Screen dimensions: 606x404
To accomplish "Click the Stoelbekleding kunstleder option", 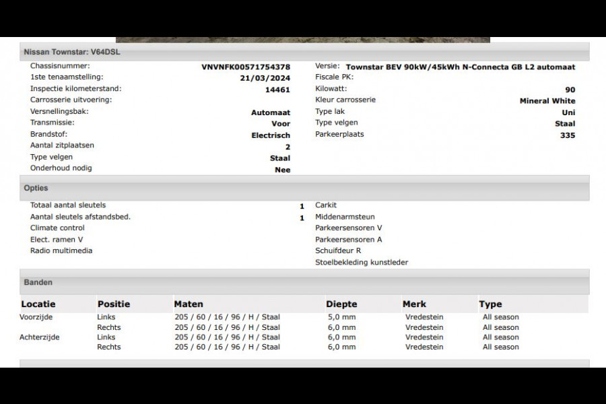I will (x=362, y=263).
